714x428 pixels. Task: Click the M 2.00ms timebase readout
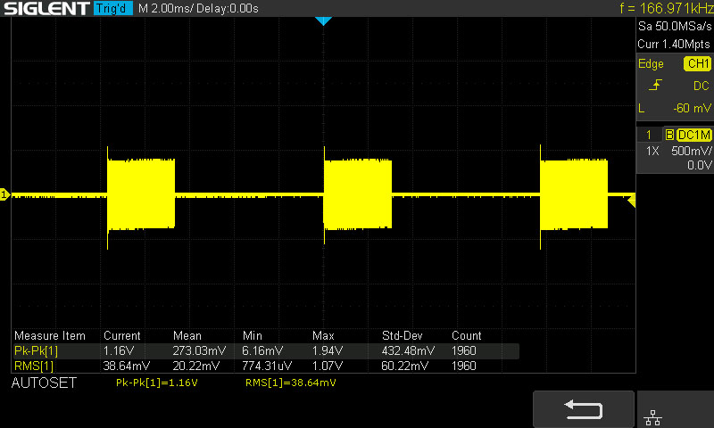166,9
